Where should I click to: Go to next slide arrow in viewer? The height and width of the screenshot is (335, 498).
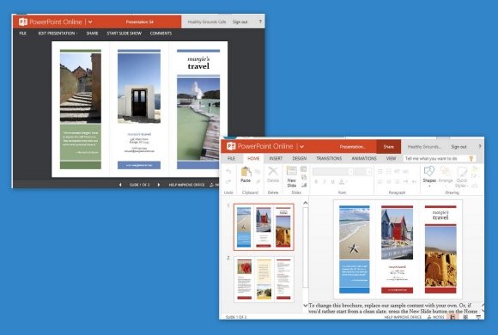point(159,185)
